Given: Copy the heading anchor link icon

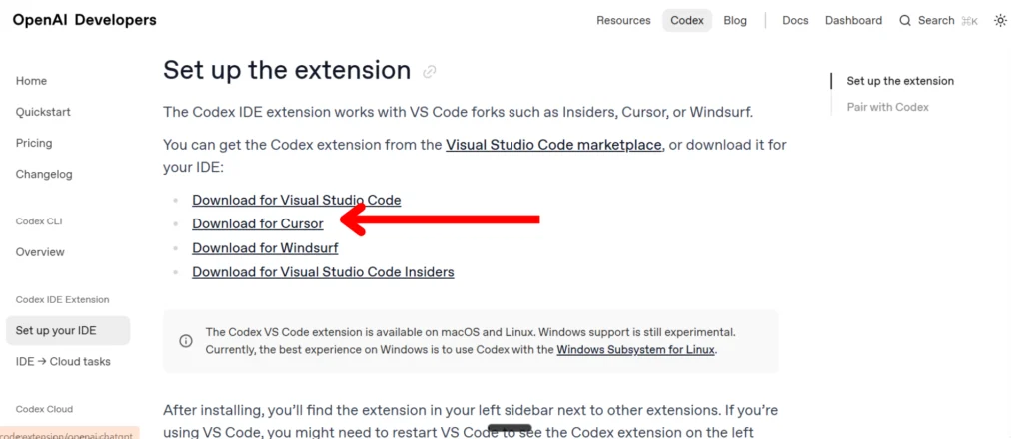Looking at the screenshot, I should pos(430,72).
